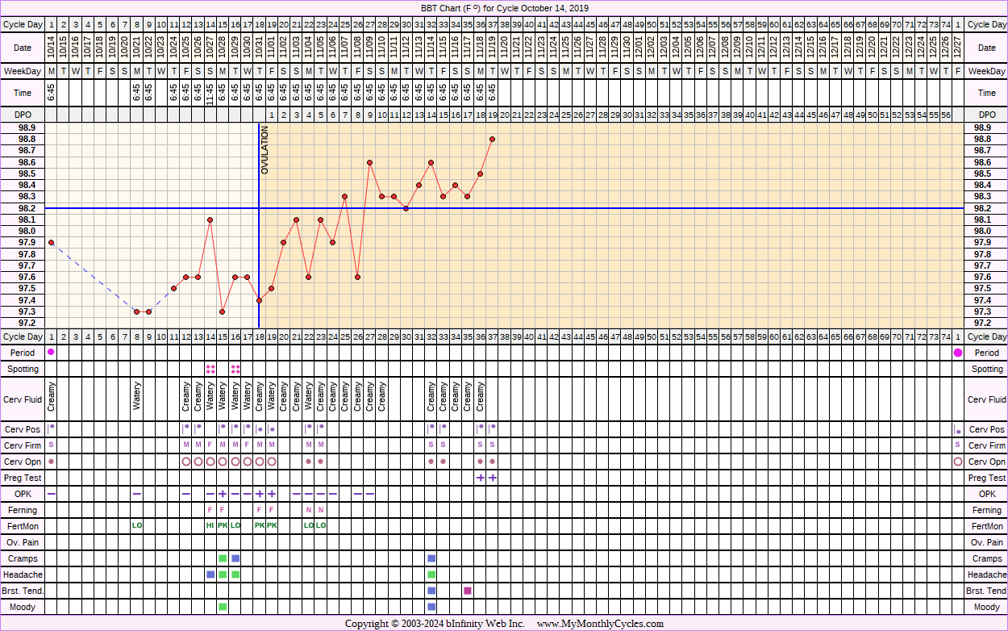Click the 98.8 temperature point on day 37

coord(492,139)
